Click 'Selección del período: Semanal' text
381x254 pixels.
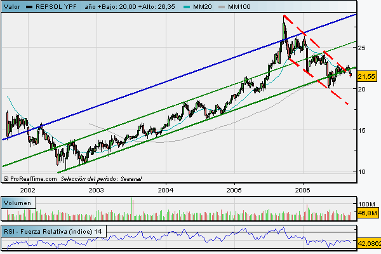point(101,179)
